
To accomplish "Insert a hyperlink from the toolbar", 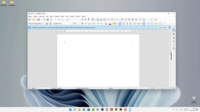I will point(122,20).
